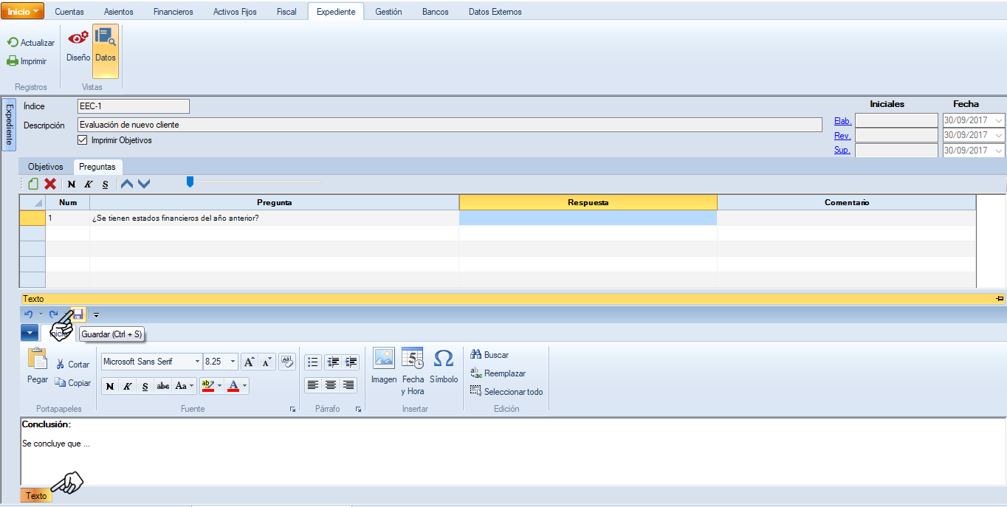Image resolution: width=1007 pixels, height=507 pixels.
Task: Click the Respuesta cell for question 1
Action: (x=588, y=218)
